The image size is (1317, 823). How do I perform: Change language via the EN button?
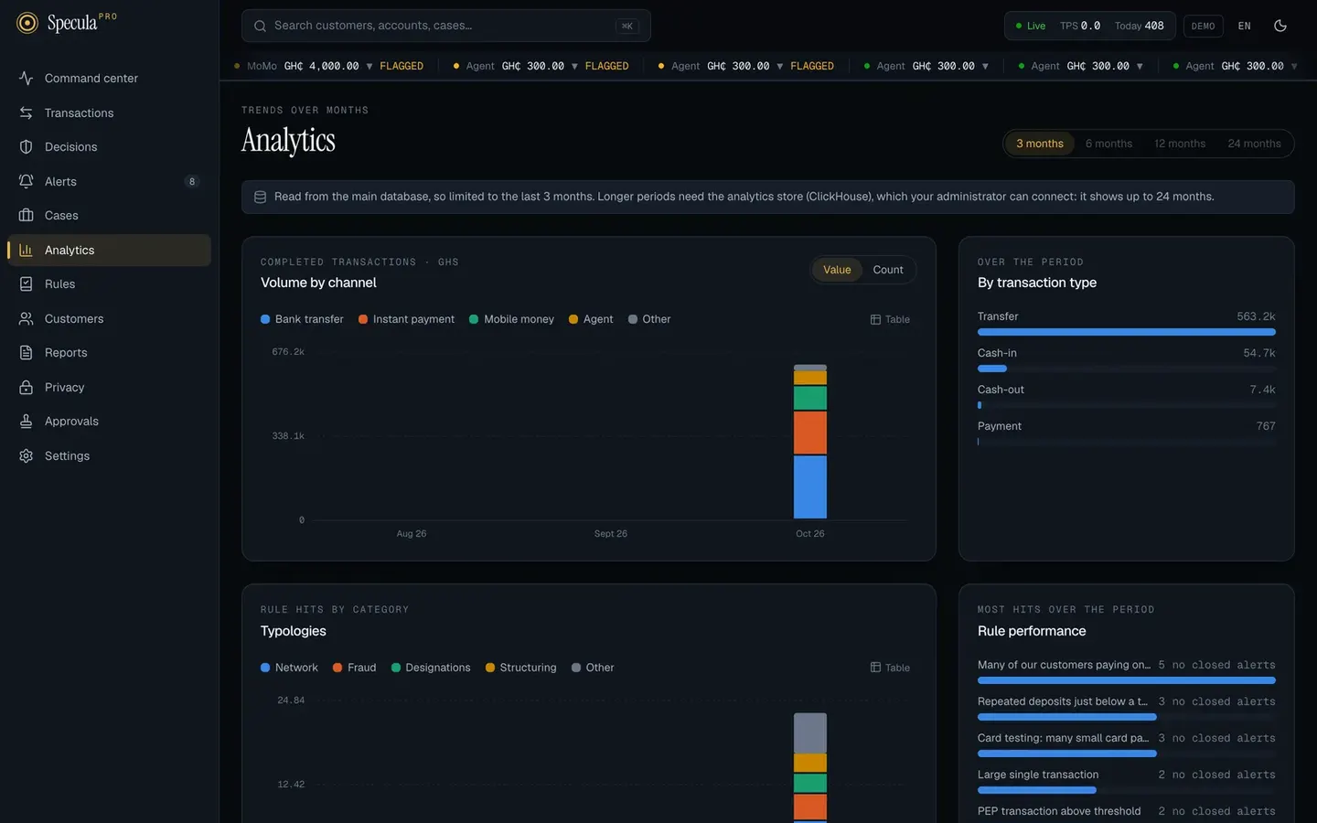point(1244,26)
